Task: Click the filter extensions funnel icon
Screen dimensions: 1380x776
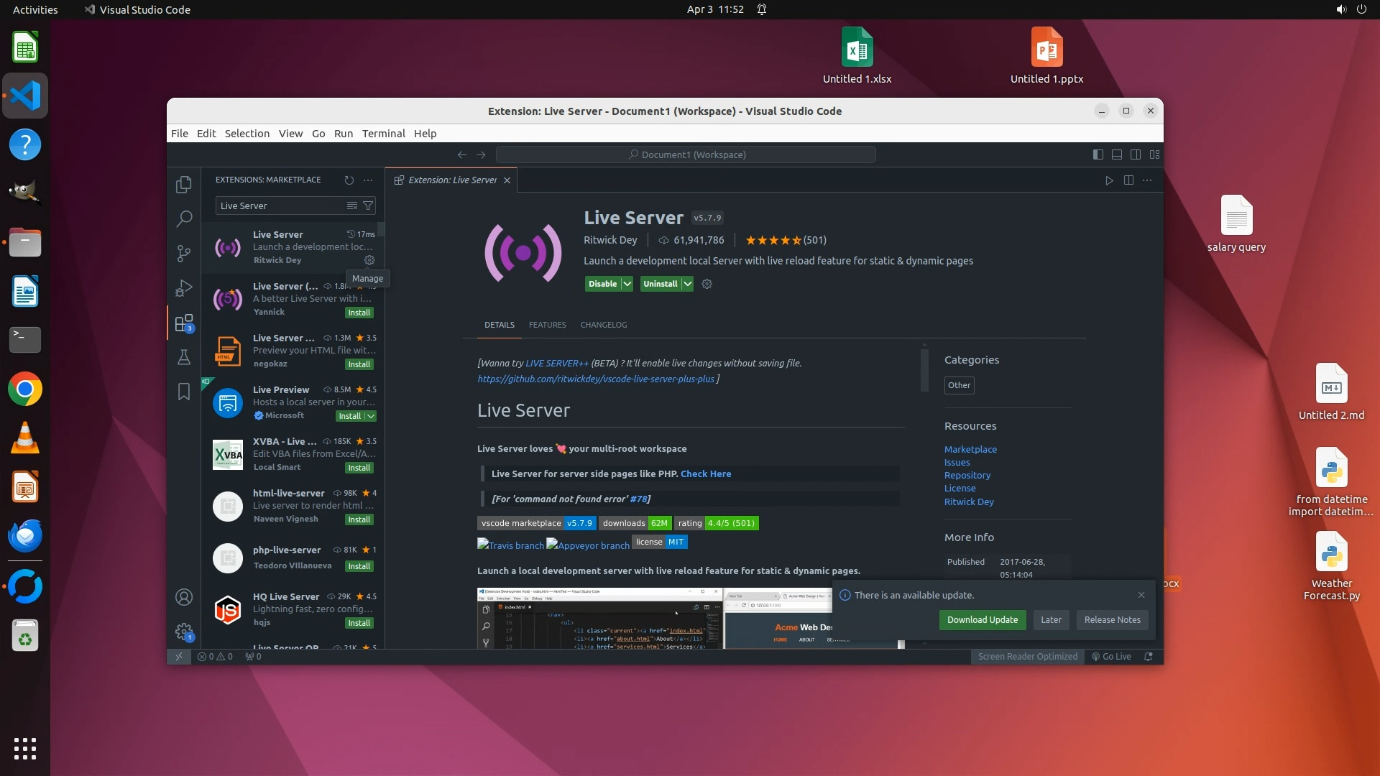Action: point(368,205)
